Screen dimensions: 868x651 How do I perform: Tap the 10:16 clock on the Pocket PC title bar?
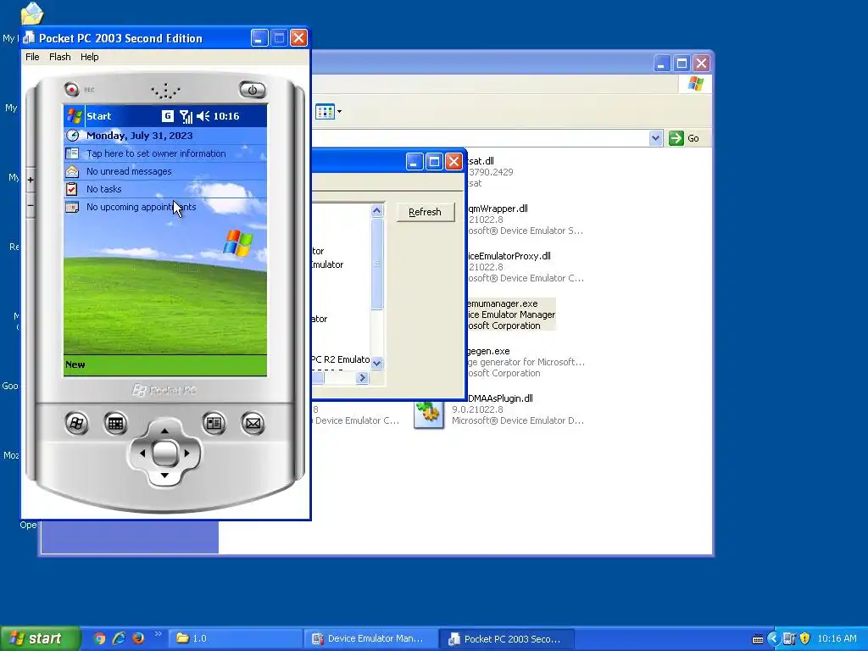pyautogui.click(x=225, y=115)
